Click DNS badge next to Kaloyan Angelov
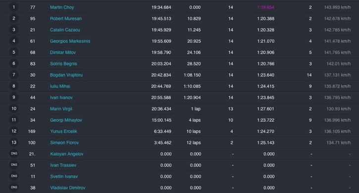 (14, 154)
